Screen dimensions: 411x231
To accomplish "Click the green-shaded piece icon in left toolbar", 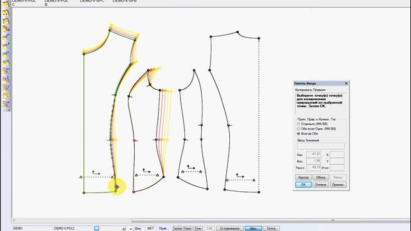I will 6,63.
